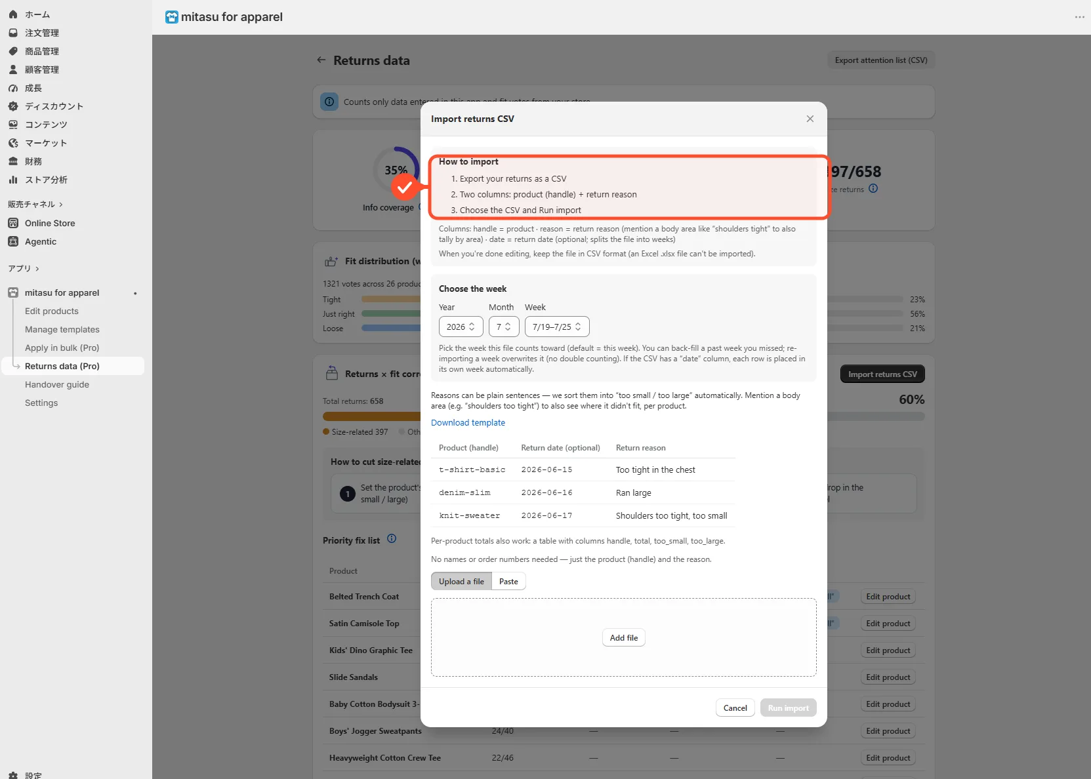The width and height of the screenshot is (1091, 779).
Task: Close the Import returns CSV dialog
Action: point(810,119)
